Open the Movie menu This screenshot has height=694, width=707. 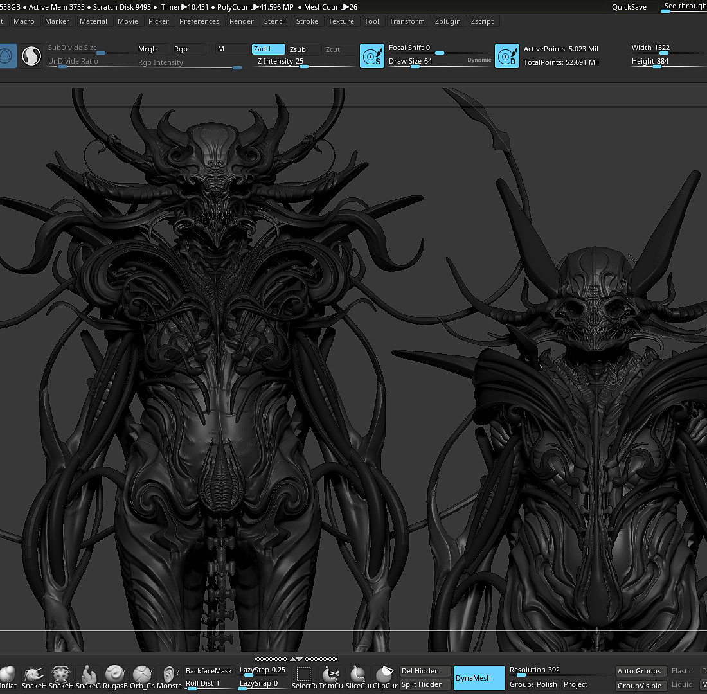(128, 21)
